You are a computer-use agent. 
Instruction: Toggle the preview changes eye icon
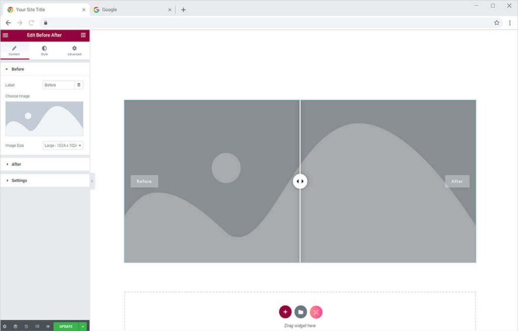tap(48, 326)
